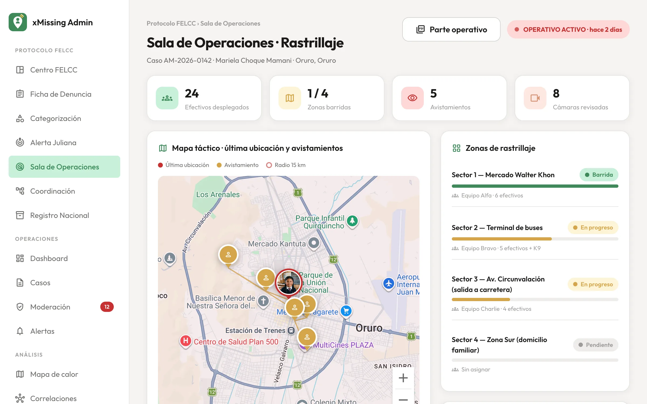
Task: Click the Mapa táctico header map icon
Action: click(163, 148)
